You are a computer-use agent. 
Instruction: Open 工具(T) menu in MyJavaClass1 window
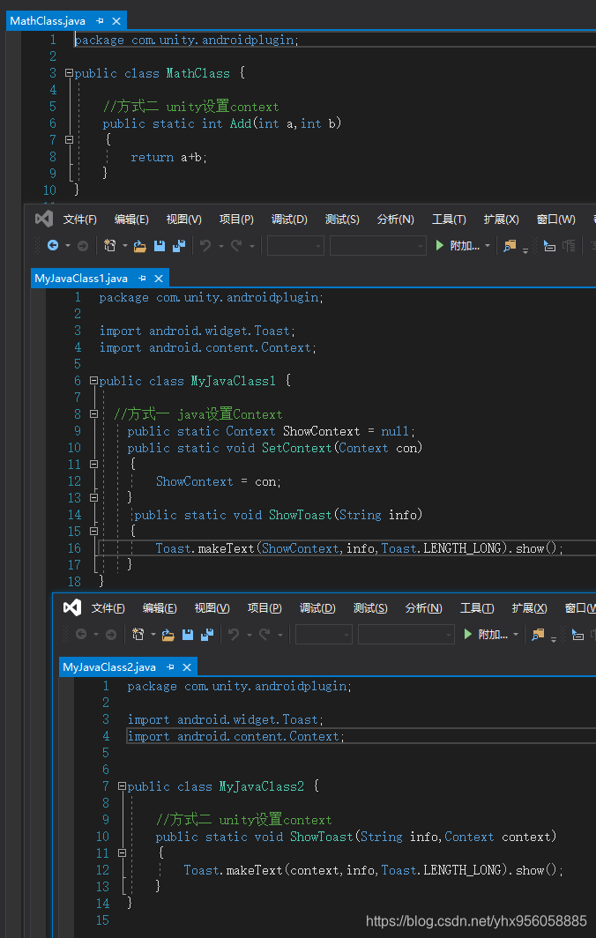[449, 220]
